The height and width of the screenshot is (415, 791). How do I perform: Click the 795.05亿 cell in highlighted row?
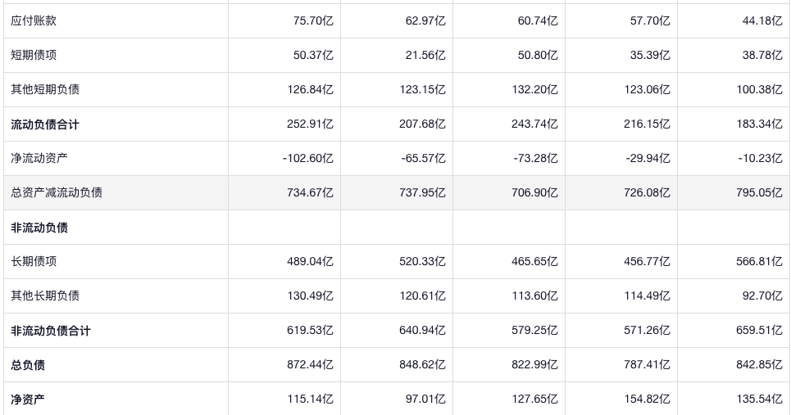[x=759, y=192]
